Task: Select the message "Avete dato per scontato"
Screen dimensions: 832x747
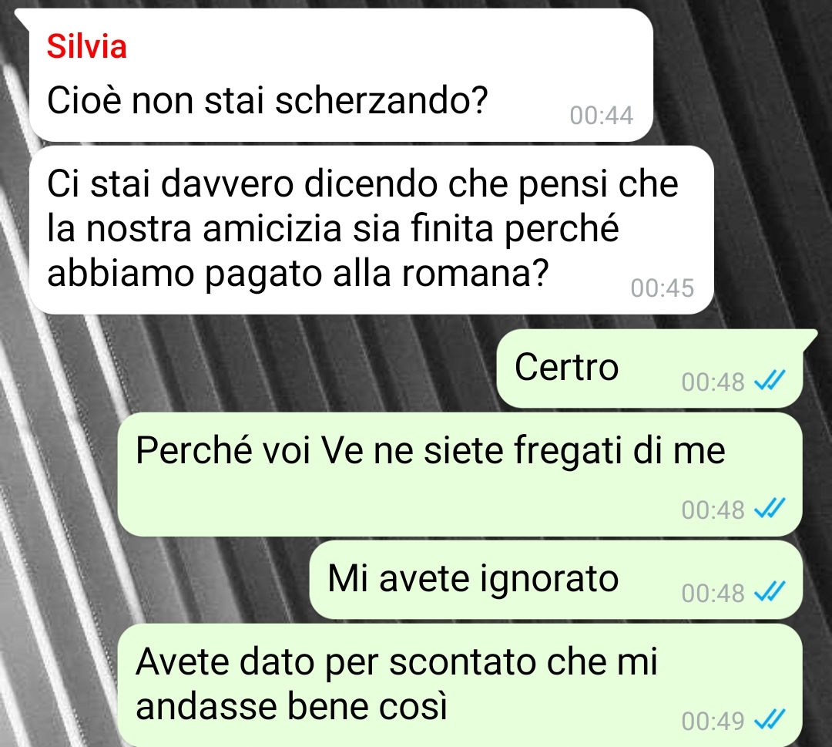Action: tap(459, 686)
